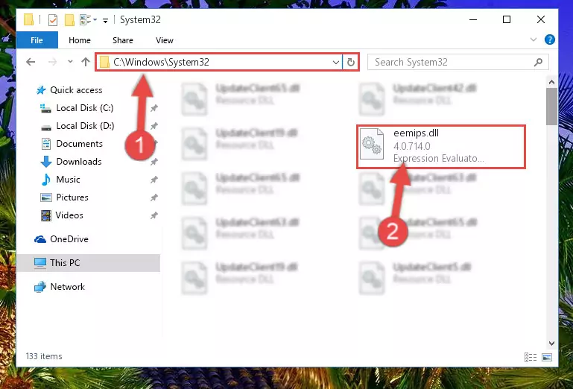Click the New folder quick access icon
573x389 pixels.
click(x=69, y=19)
